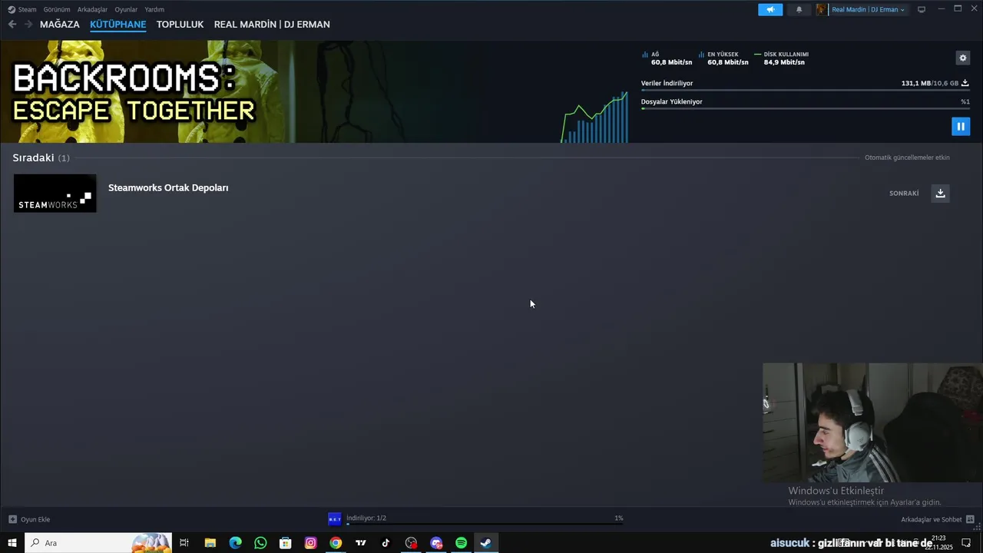The width and height of the screenshot is (983, 553).
Task: Open the Arkadaşlar menu
Action: [92, 9]
